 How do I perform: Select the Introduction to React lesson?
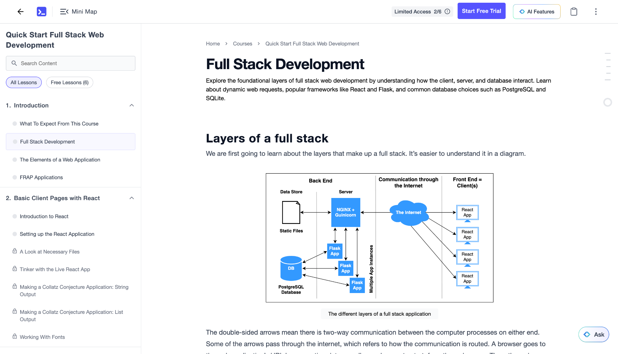coord(44,216)
